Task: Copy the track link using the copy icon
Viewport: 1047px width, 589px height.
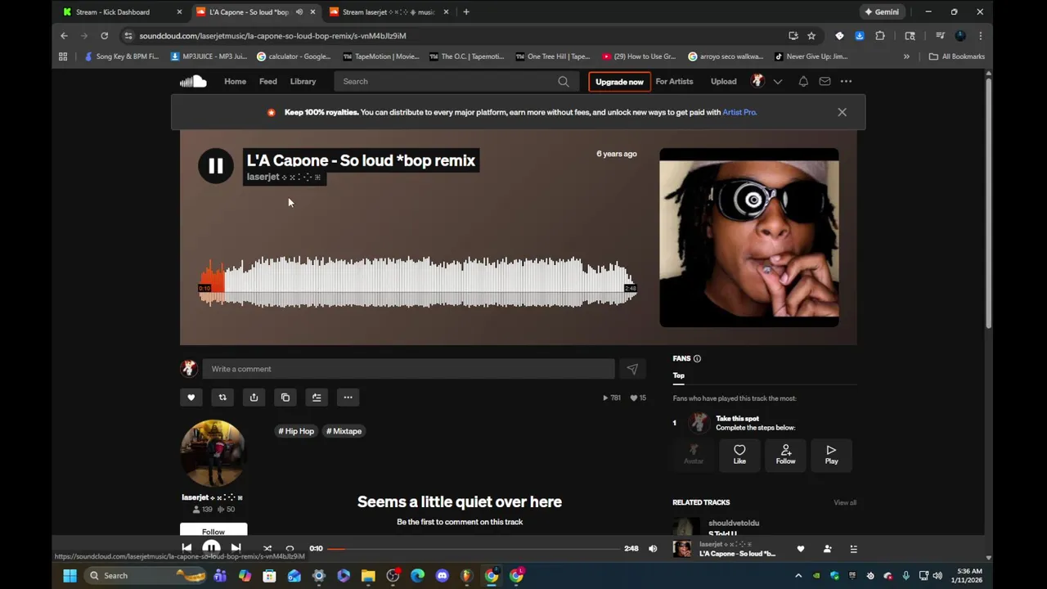Action: pyautogui.click(x=285, y=398)
